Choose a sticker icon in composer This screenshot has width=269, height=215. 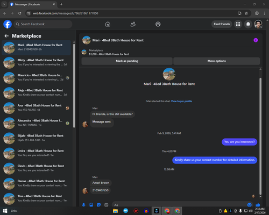click(x=98, y=205)
